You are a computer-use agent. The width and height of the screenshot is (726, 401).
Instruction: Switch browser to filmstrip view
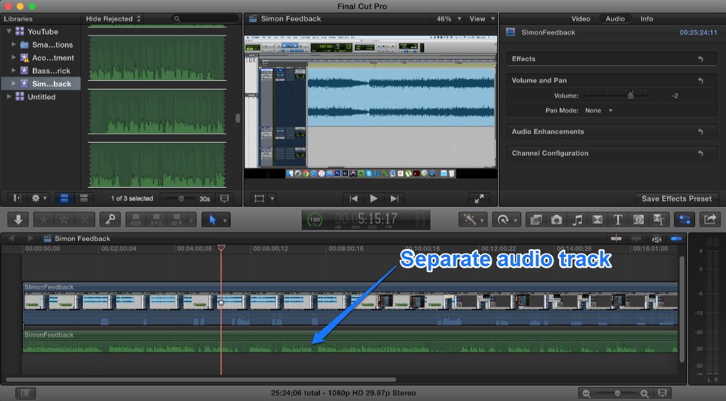[64, 198]
